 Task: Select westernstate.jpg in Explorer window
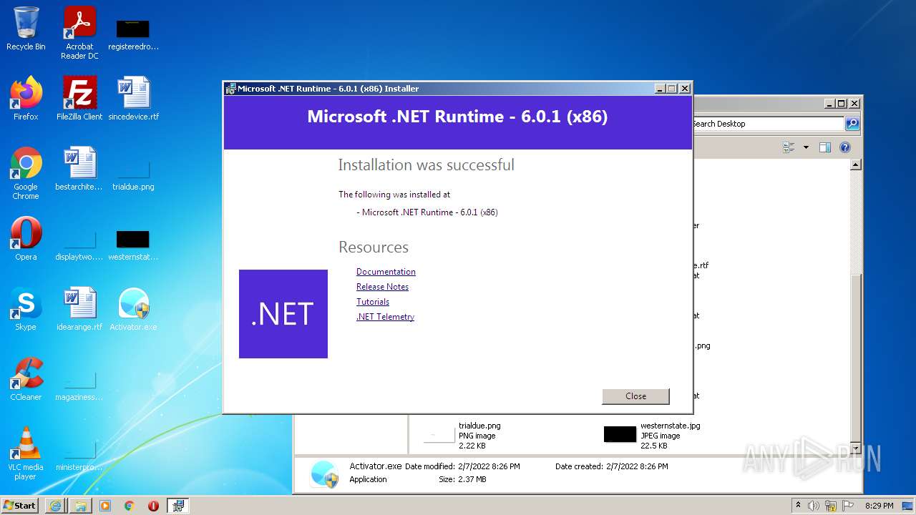click(x=651, y=435)
